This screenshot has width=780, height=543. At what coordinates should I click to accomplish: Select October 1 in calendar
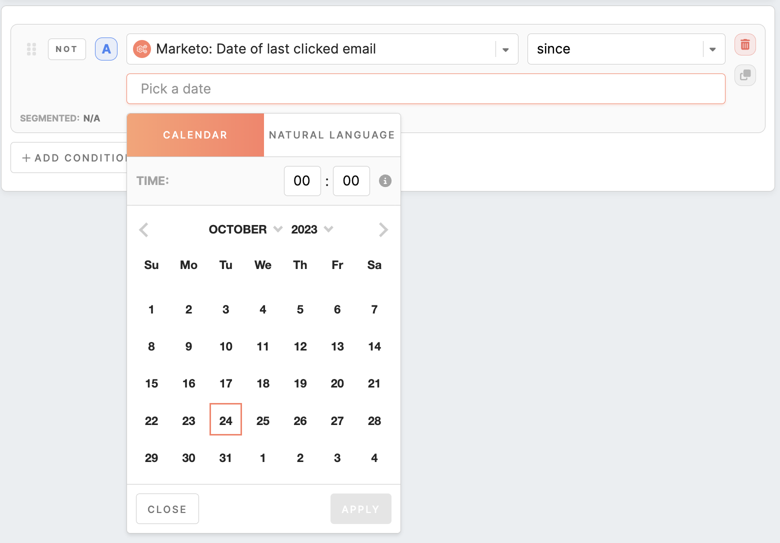151,309
